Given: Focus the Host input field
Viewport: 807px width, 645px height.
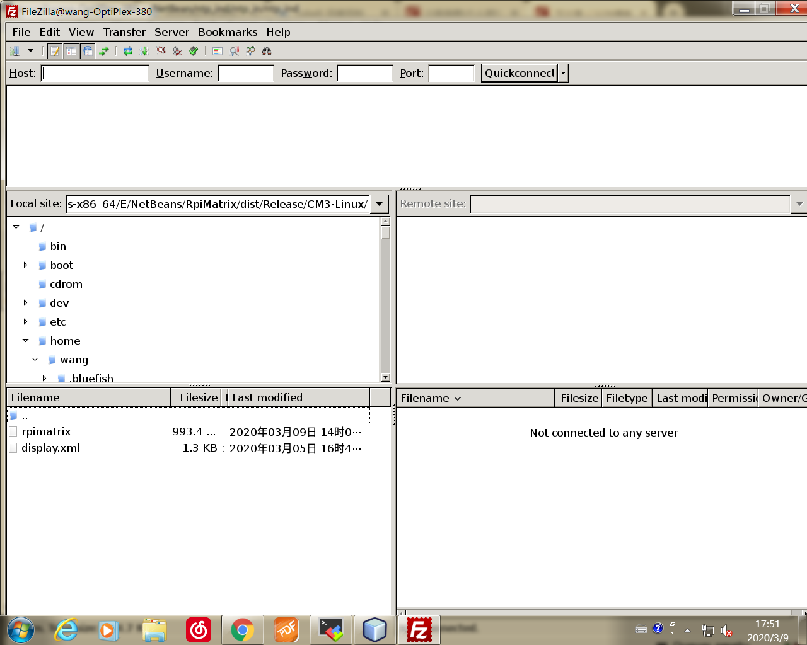Looking at the screenshot, I should 95,73.
